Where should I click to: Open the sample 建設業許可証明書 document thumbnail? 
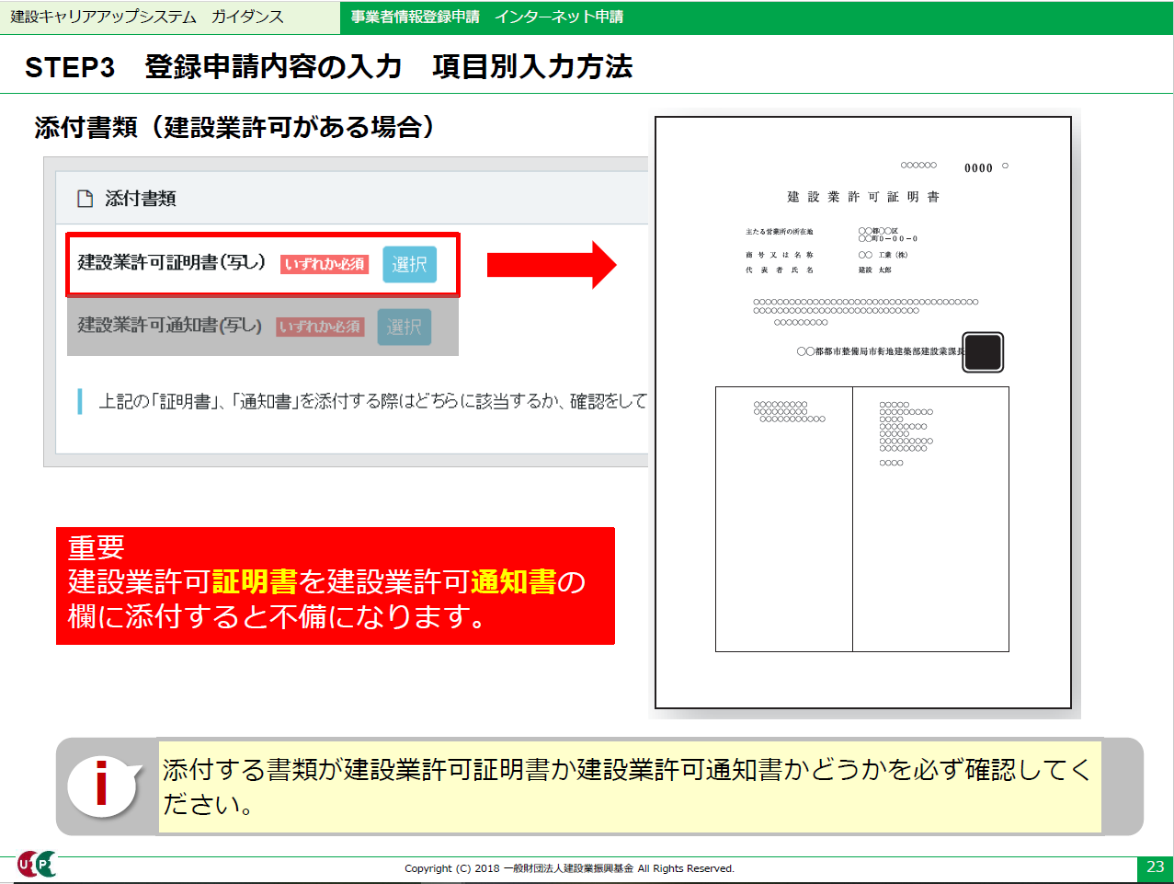pos(862,412)
